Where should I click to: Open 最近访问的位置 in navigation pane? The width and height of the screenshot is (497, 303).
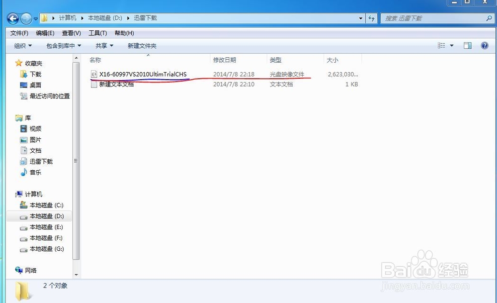click(49, 96)
